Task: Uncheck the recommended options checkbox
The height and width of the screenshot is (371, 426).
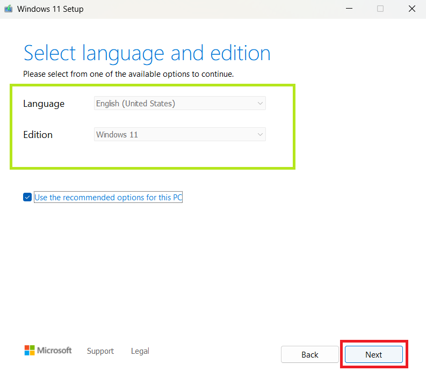Action: [x=27, y=197]
